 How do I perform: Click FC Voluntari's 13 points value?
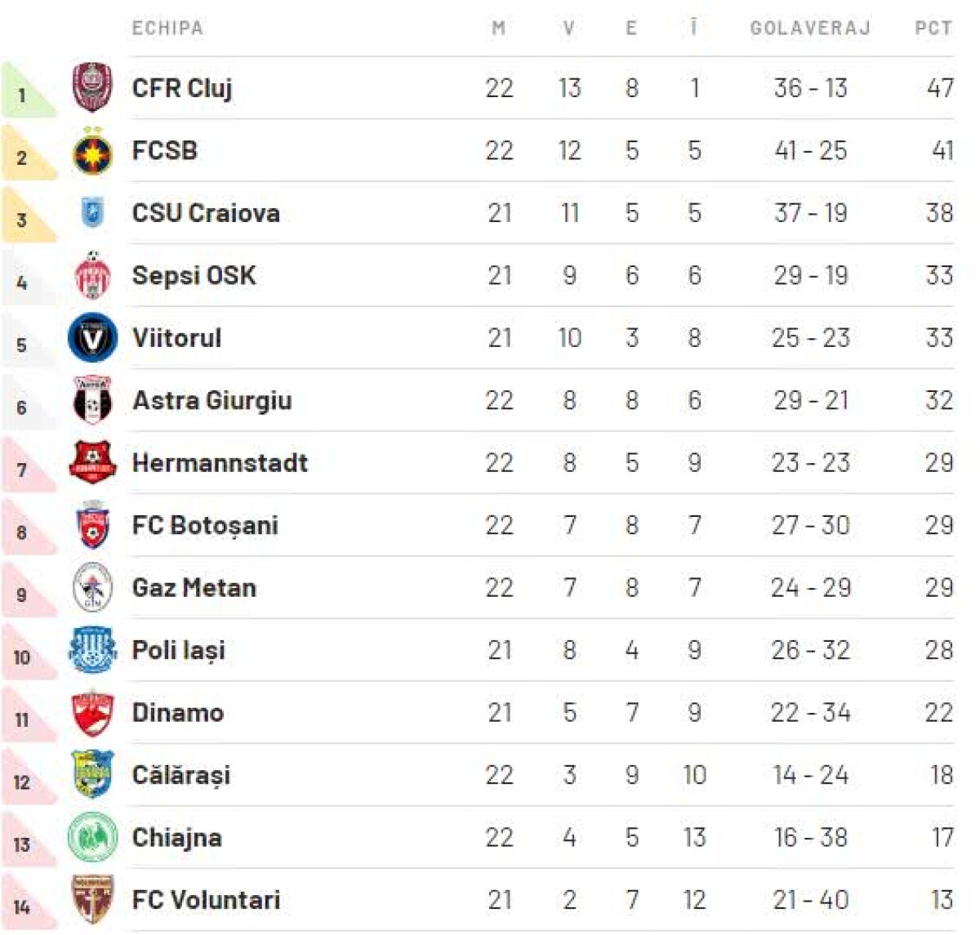click(x=941, y=900)
